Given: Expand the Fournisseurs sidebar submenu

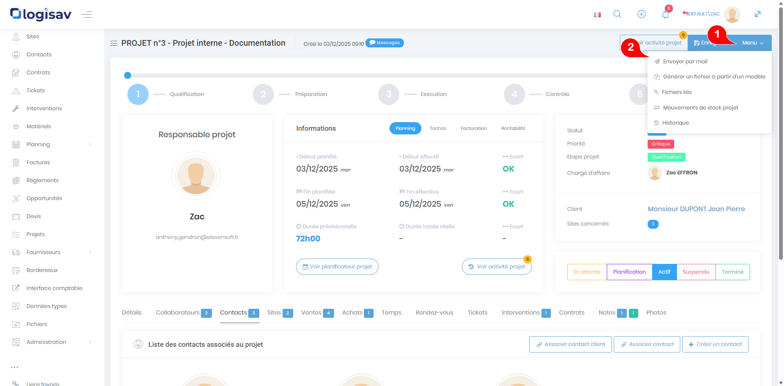Looking at the screenshot, I should (90, 252).
